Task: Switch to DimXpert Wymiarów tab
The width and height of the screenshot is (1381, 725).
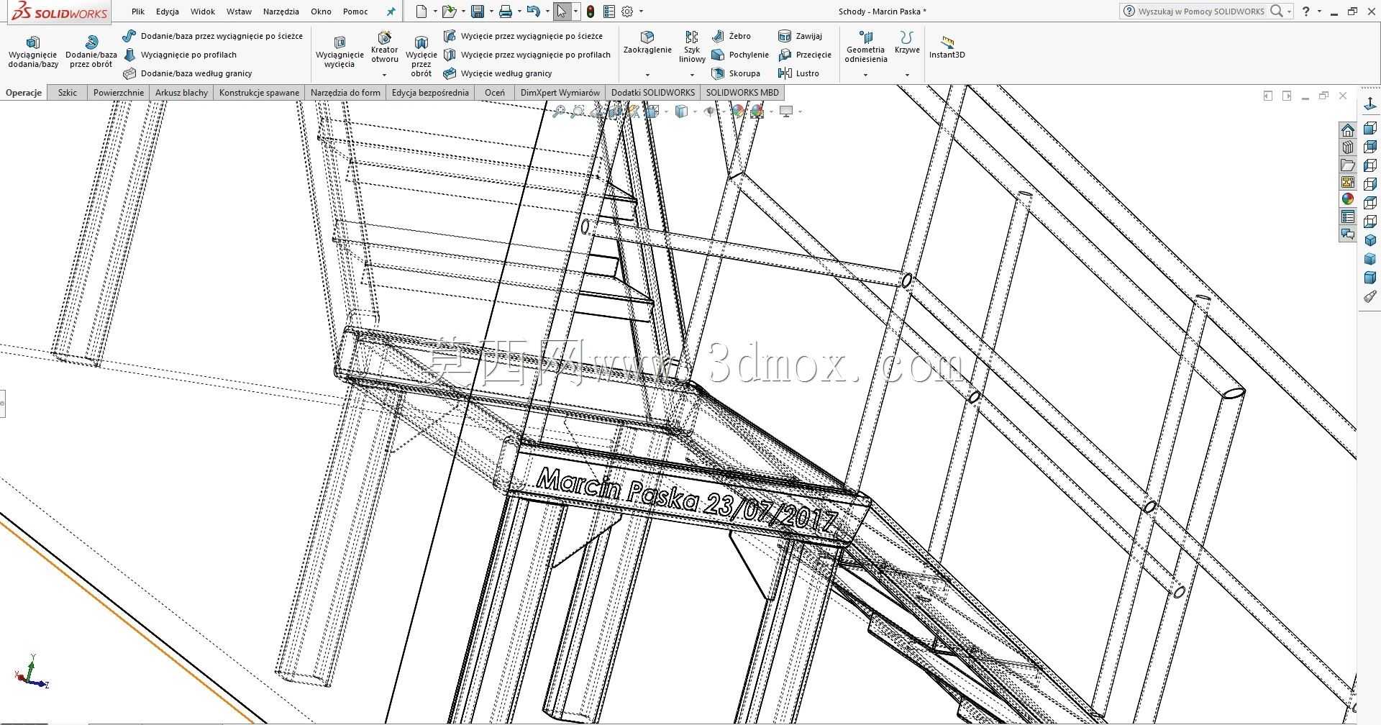Action: pyautogui.click(x=560, y=93)
